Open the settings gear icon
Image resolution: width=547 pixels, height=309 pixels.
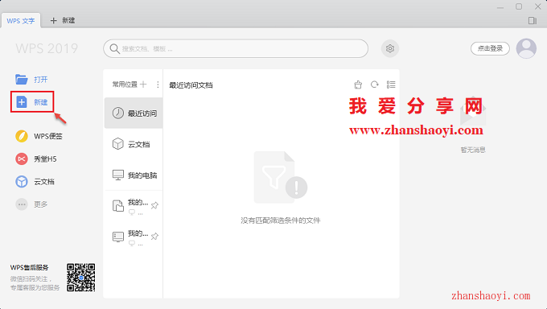coord(389,48)
